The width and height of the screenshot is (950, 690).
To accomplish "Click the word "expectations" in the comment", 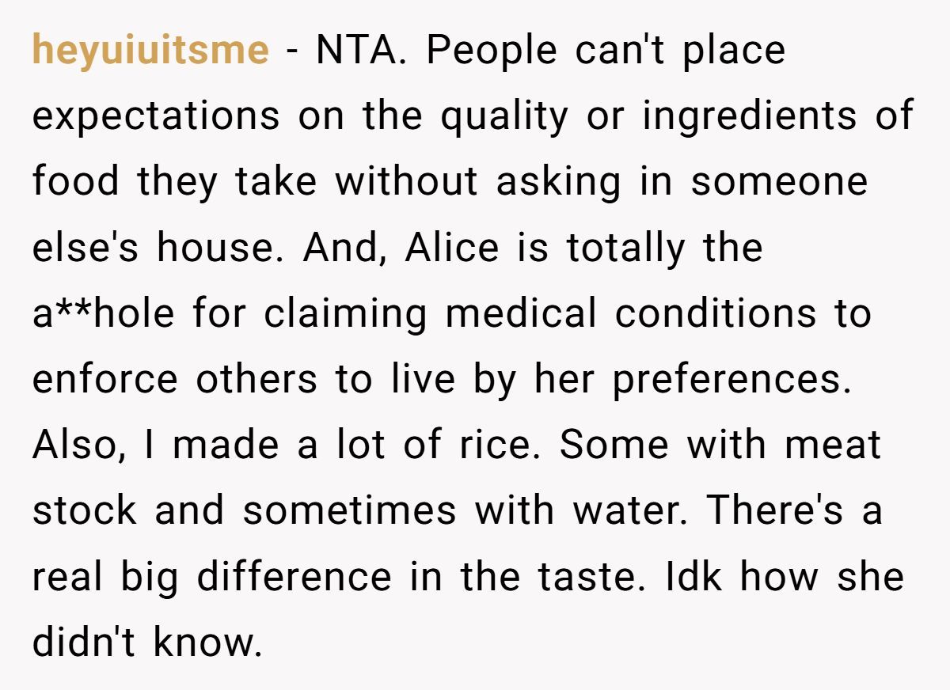I will click(156, 116).
